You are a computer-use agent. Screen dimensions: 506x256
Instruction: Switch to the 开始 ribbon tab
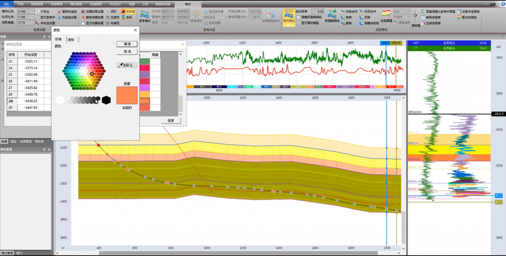click(x=21, y=4)
